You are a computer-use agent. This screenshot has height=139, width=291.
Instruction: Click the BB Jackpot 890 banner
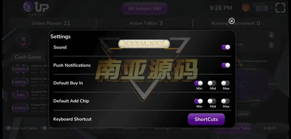(145, 9)
